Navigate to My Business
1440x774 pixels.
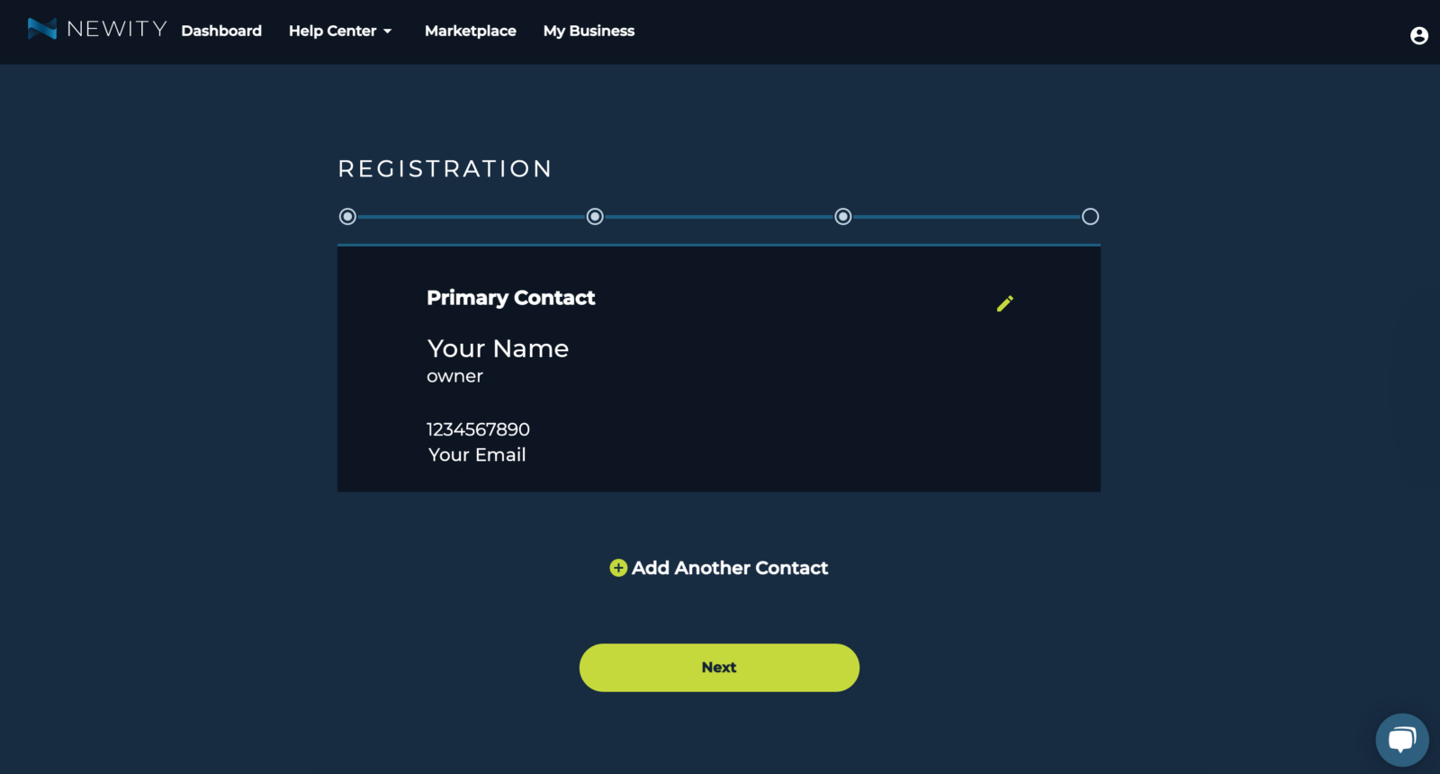(x=589, y=31)
